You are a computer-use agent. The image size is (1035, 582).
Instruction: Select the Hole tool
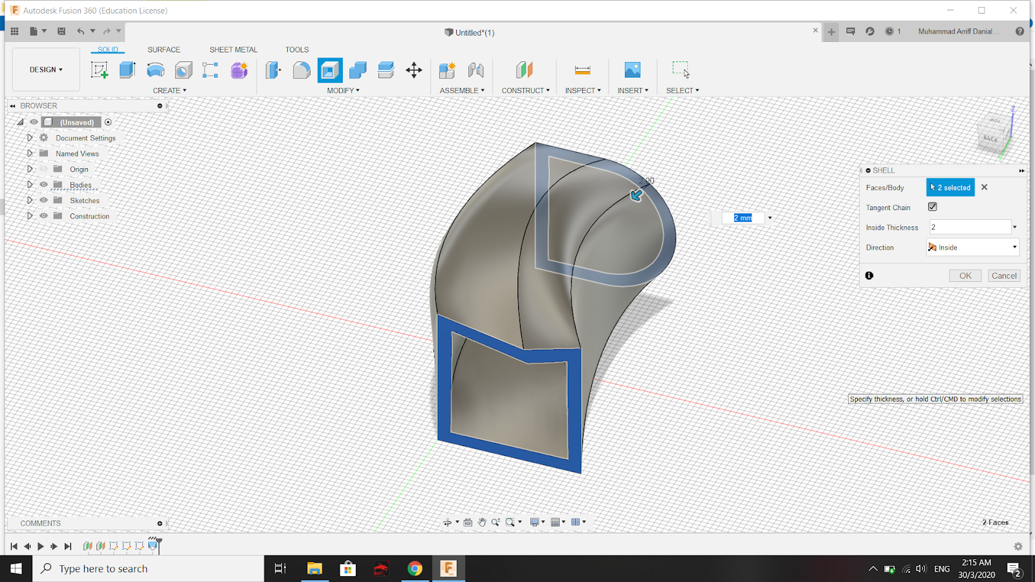(183, 70)
